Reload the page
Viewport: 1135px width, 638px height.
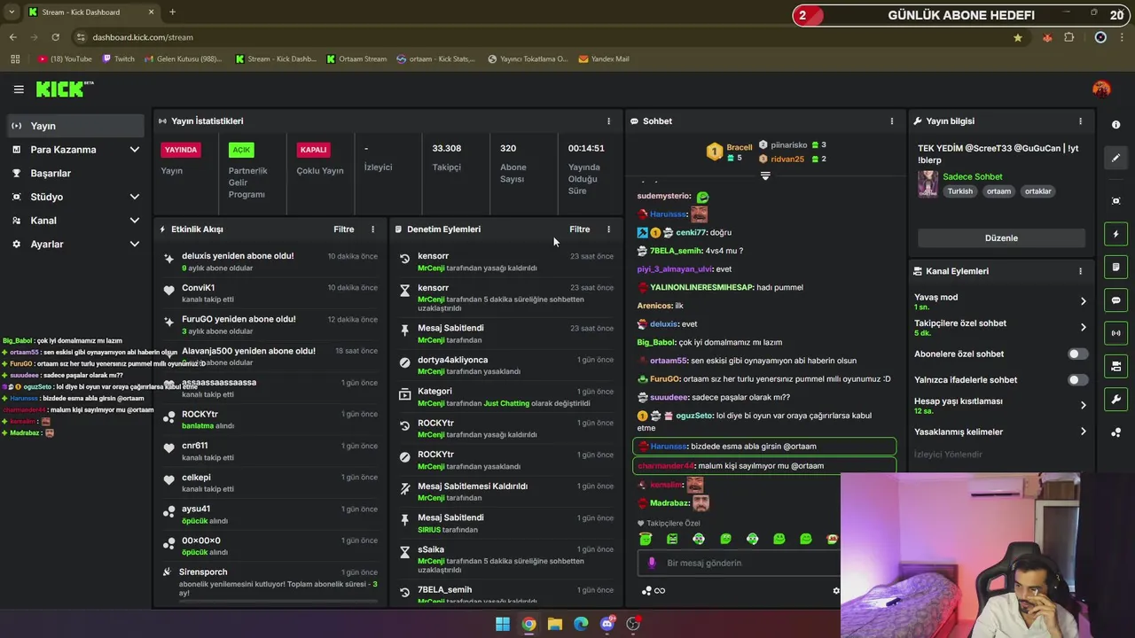[x=55, y=37]
